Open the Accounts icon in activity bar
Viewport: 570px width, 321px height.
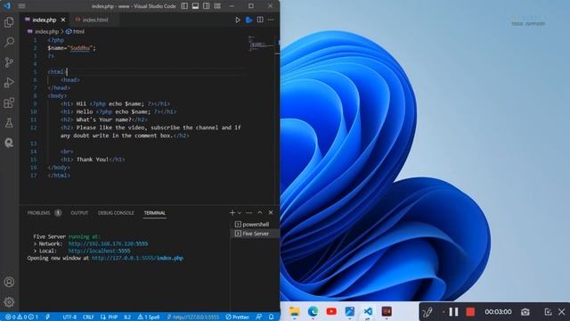[9, 282]
